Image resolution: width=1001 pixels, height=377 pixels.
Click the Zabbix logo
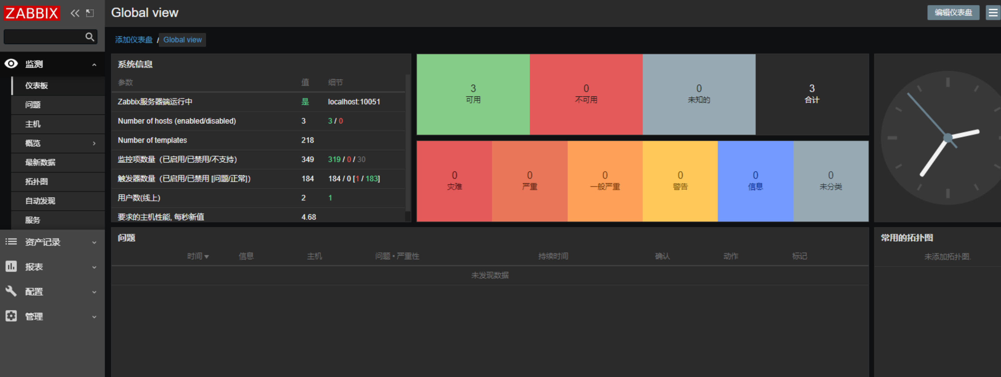(x=32, y=13)
